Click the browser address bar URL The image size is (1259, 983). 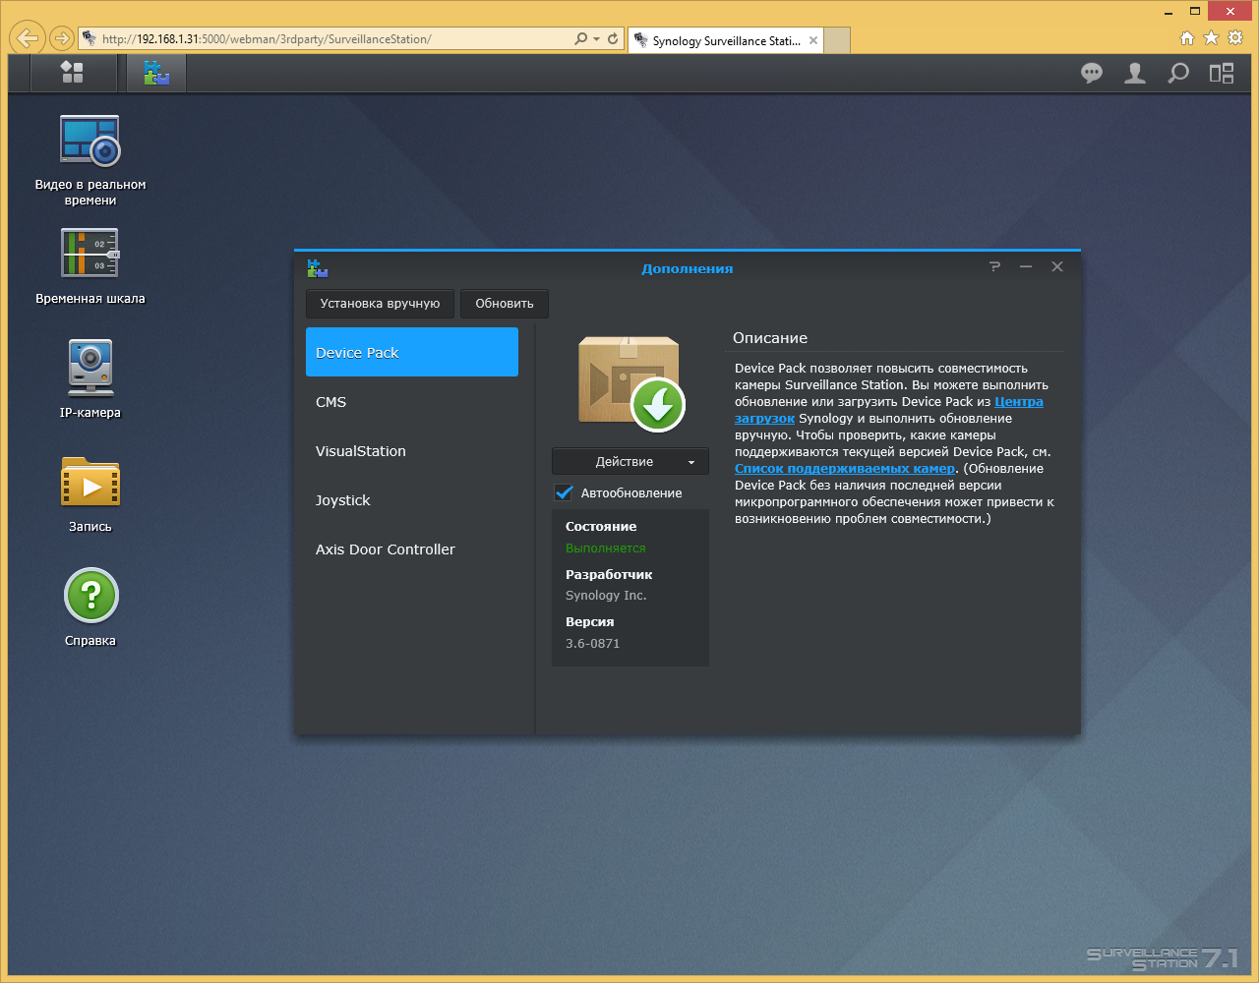[x=267, y=39]
